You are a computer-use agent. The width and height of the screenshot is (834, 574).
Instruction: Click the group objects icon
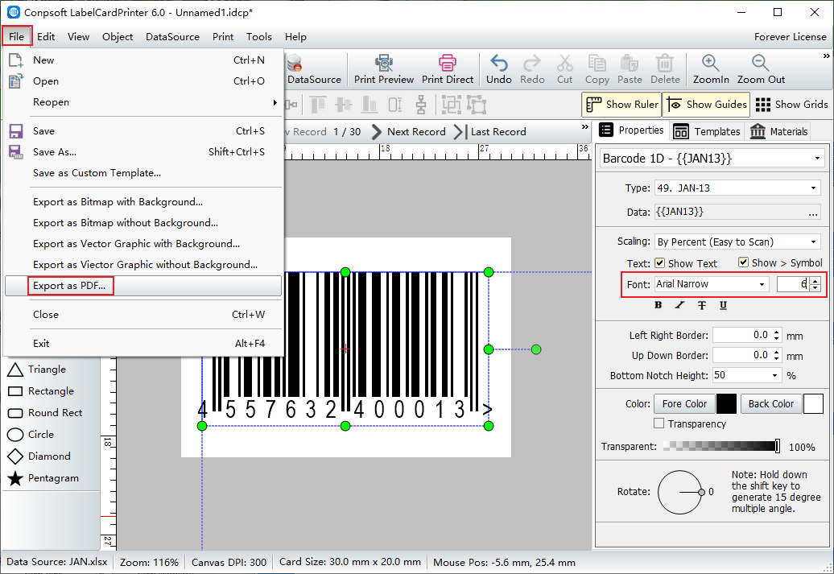tap(451, 105)
